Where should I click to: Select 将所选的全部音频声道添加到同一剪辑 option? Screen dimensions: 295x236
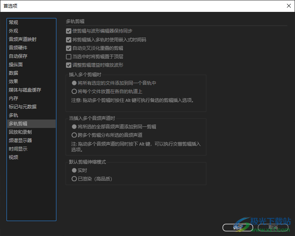(74, 127)
